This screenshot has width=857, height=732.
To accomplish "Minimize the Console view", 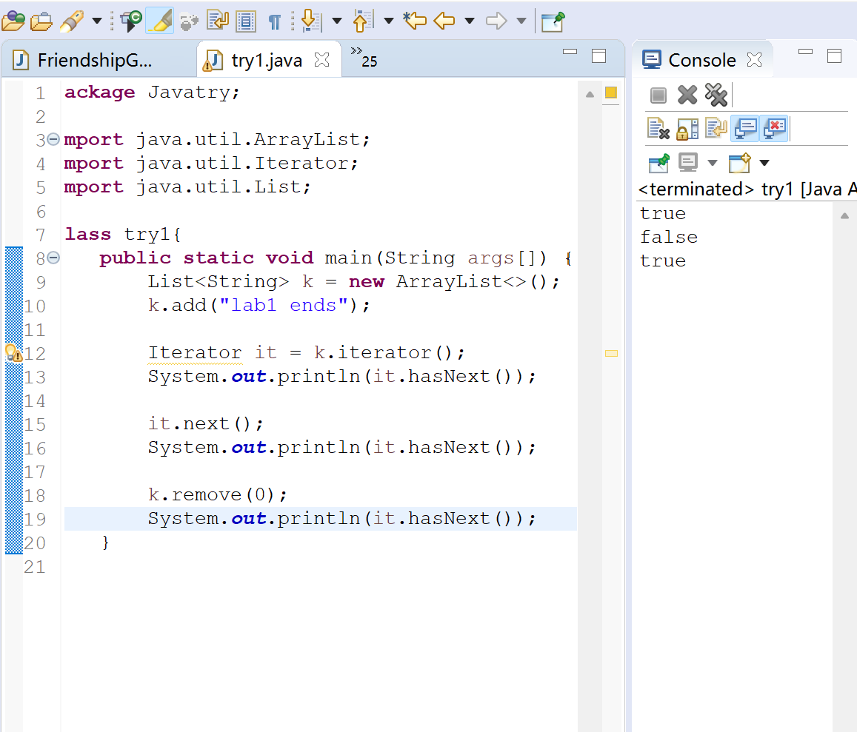I will pyautogui.click(x=806, y=52).
